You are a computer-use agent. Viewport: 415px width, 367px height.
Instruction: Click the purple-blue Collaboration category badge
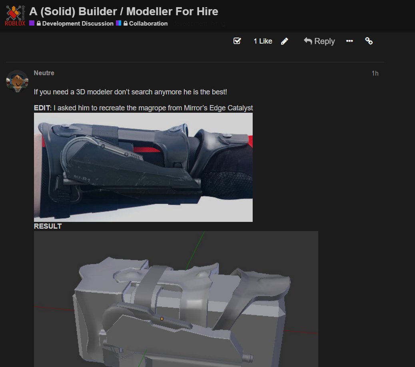click(x=119, y=23)
